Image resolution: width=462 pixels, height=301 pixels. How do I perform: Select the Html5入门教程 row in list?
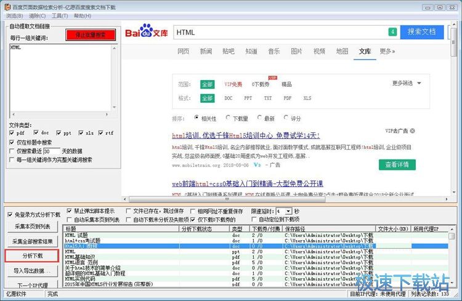click(256, 246)
